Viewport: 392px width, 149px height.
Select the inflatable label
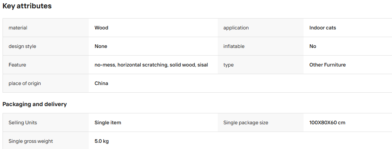(234, 47)
